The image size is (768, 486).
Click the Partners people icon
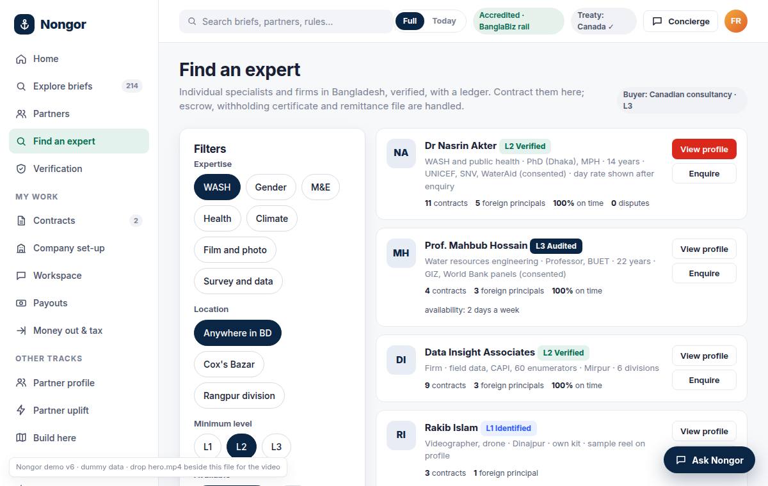[x=21, y=114]
